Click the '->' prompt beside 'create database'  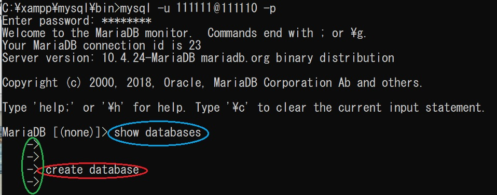pyautogui.click(x=33, y=170)
